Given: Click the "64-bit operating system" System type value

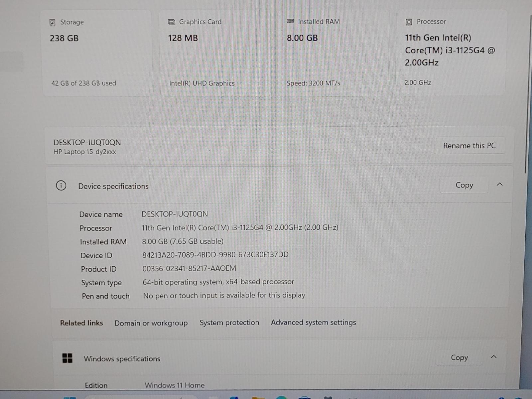Looking at the screenshot, I should click(x=218, y=282).
